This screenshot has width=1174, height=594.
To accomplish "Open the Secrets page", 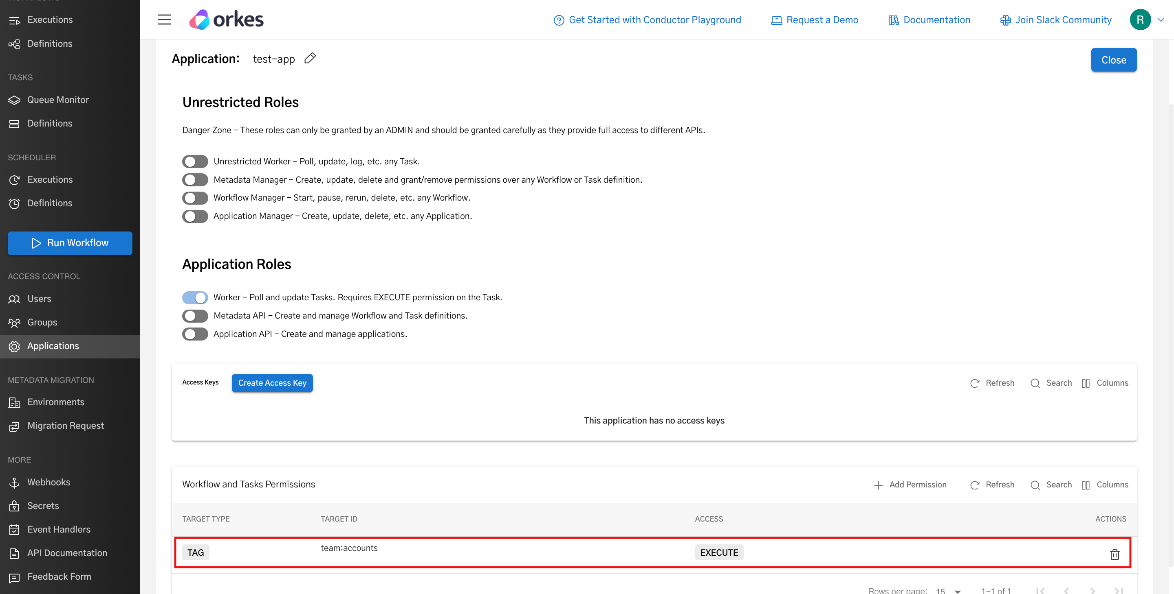I will (43, 506).
